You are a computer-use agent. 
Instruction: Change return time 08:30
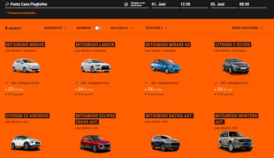253,4
